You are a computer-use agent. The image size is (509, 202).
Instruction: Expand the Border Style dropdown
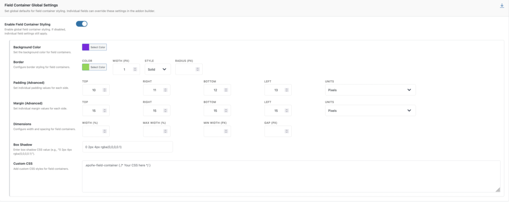pos(157,69)
